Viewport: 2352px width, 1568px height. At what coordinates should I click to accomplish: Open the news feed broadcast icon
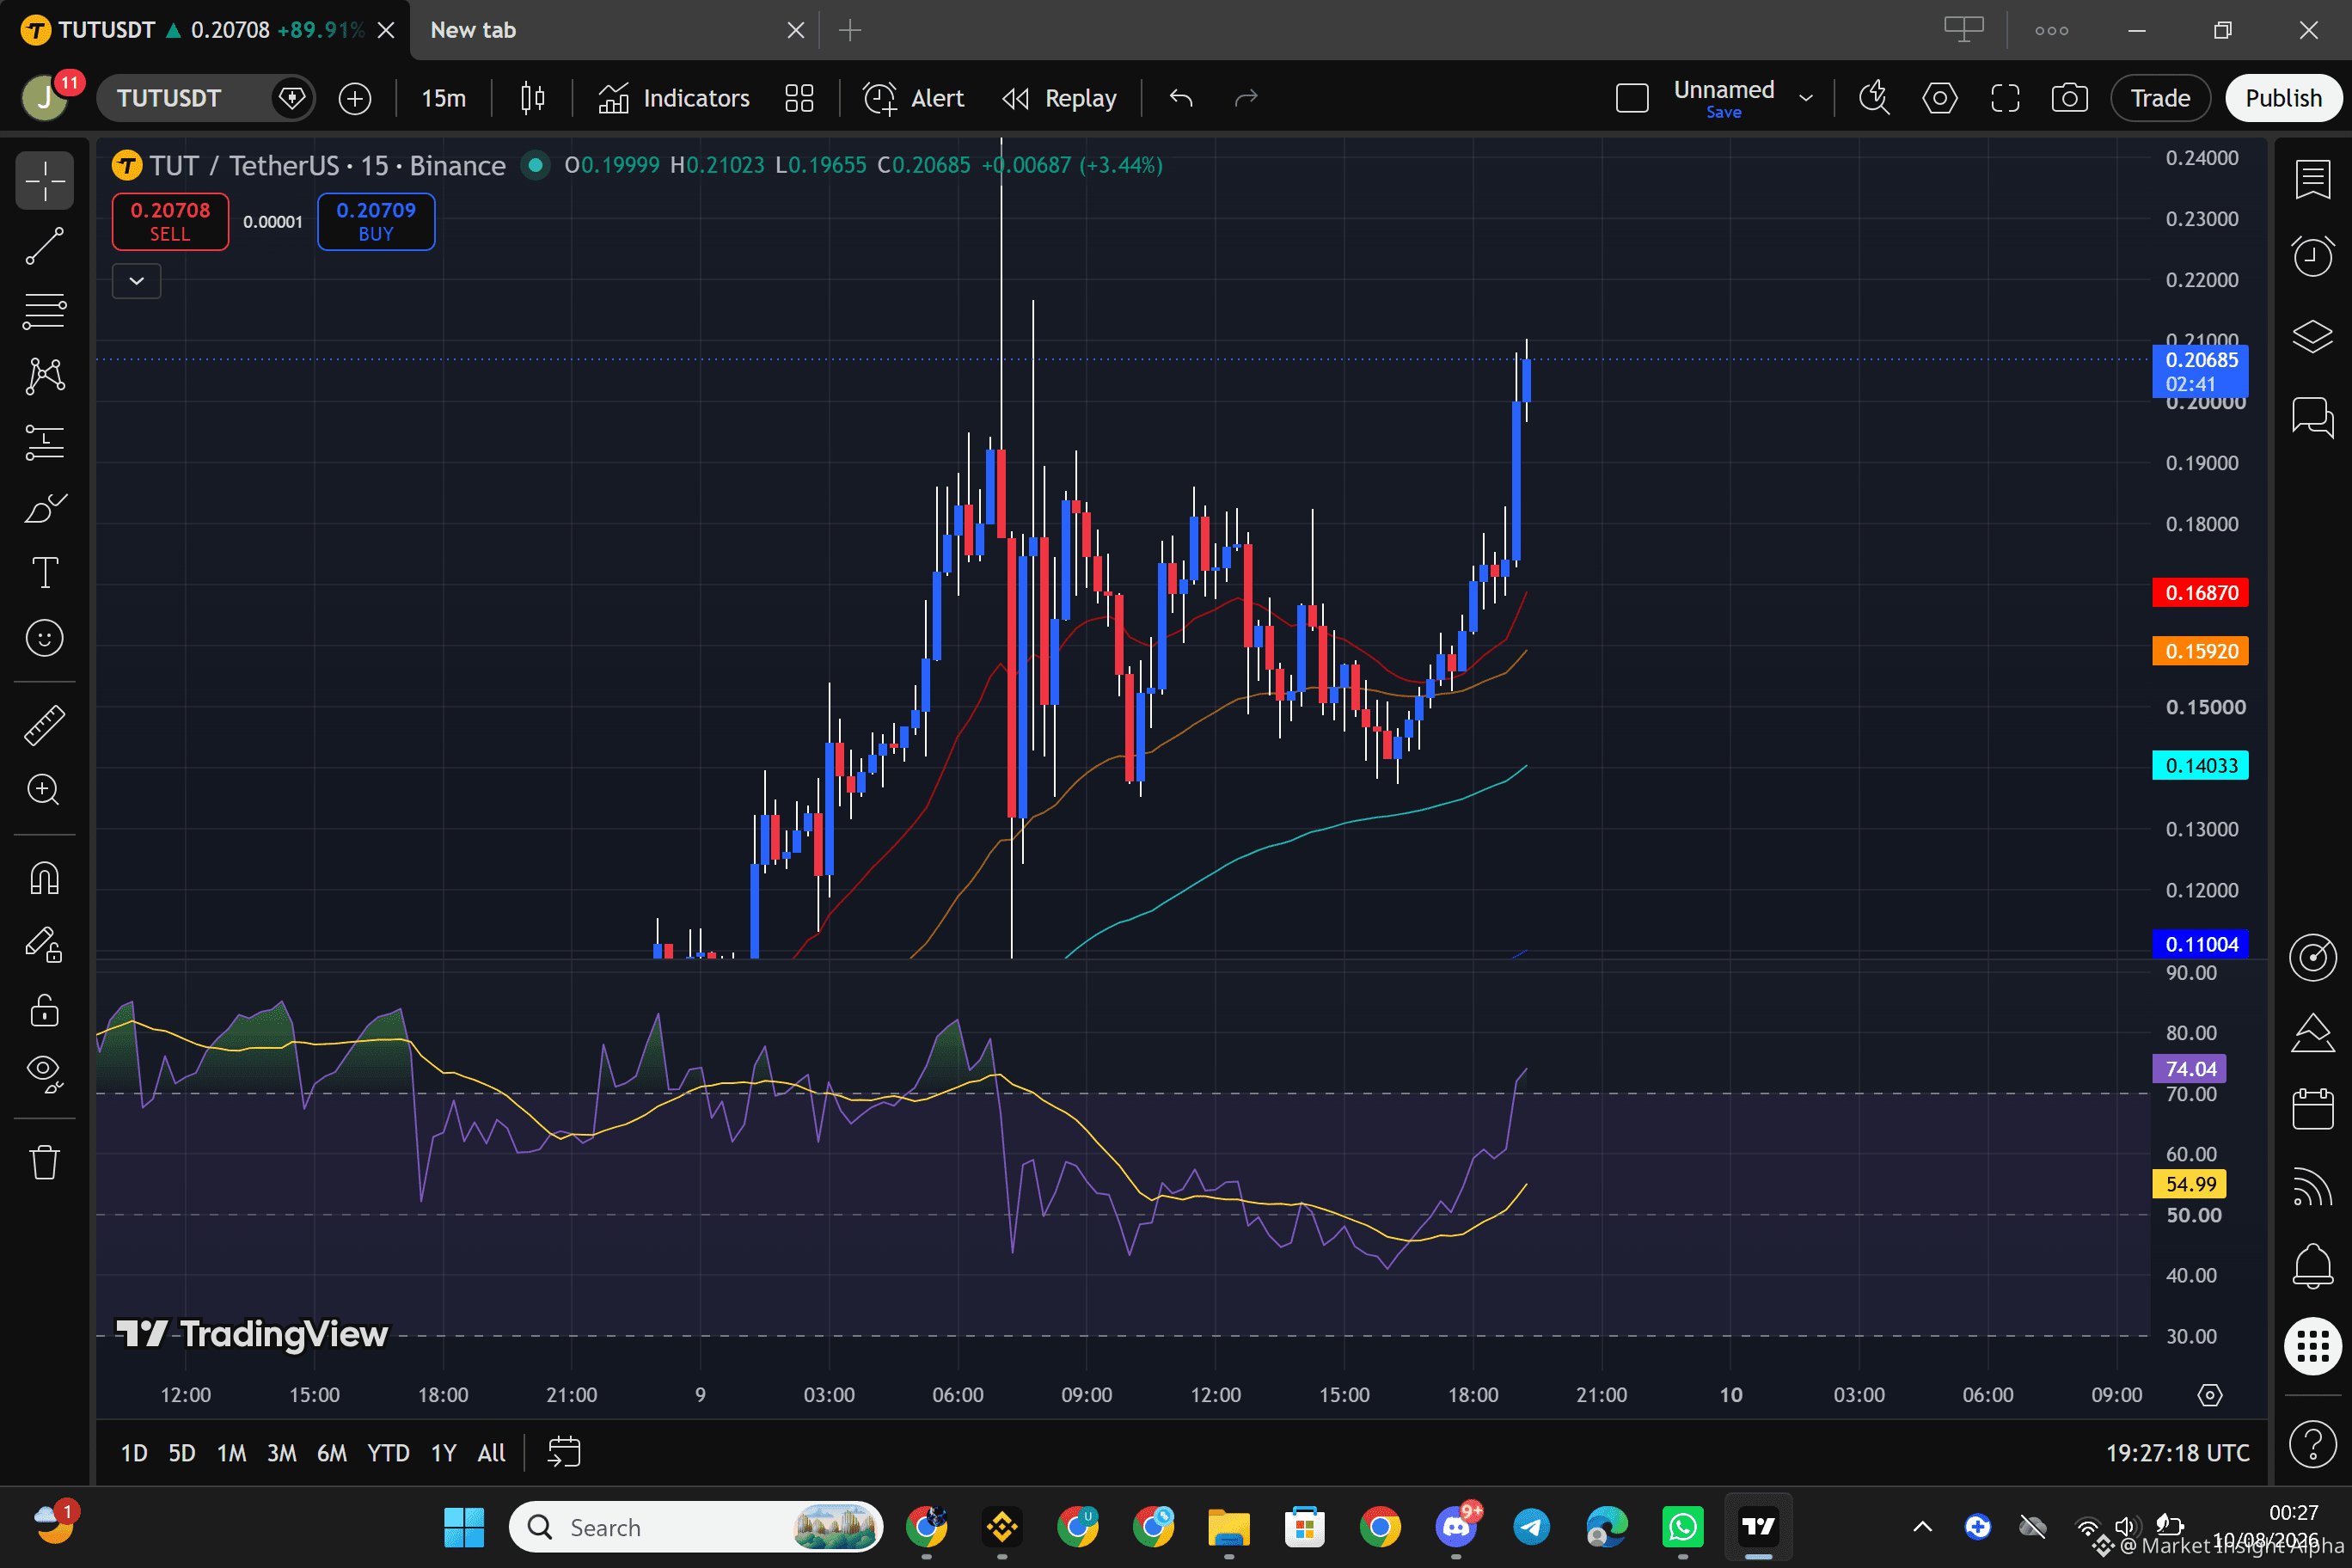[x=2313, y=1187]
